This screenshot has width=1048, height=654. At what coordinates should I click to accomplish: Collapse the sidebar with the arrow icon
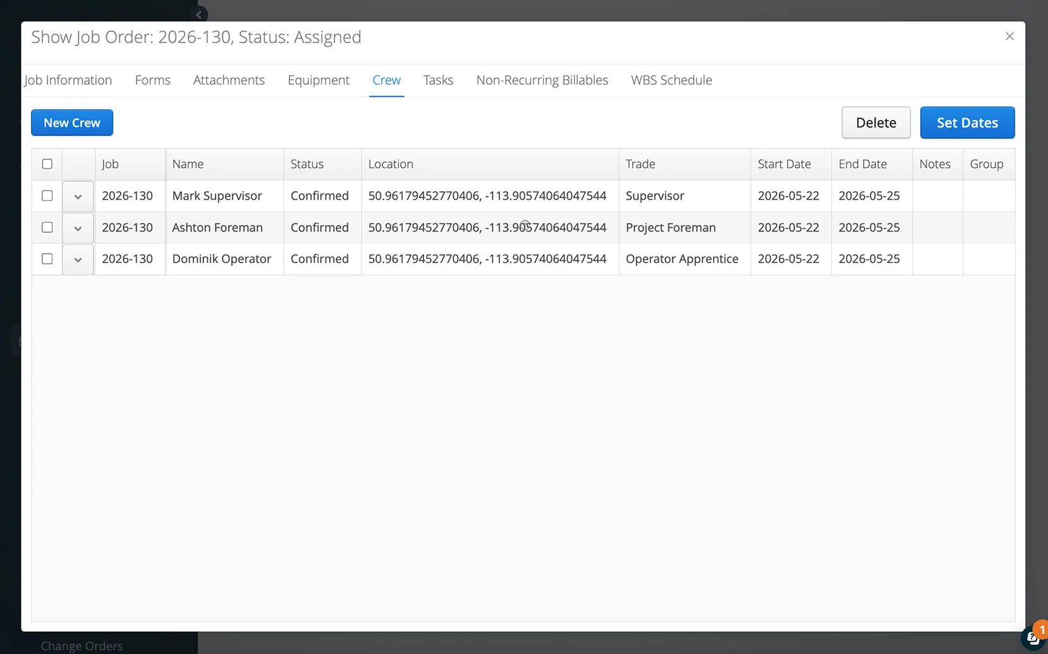[198, 15]
